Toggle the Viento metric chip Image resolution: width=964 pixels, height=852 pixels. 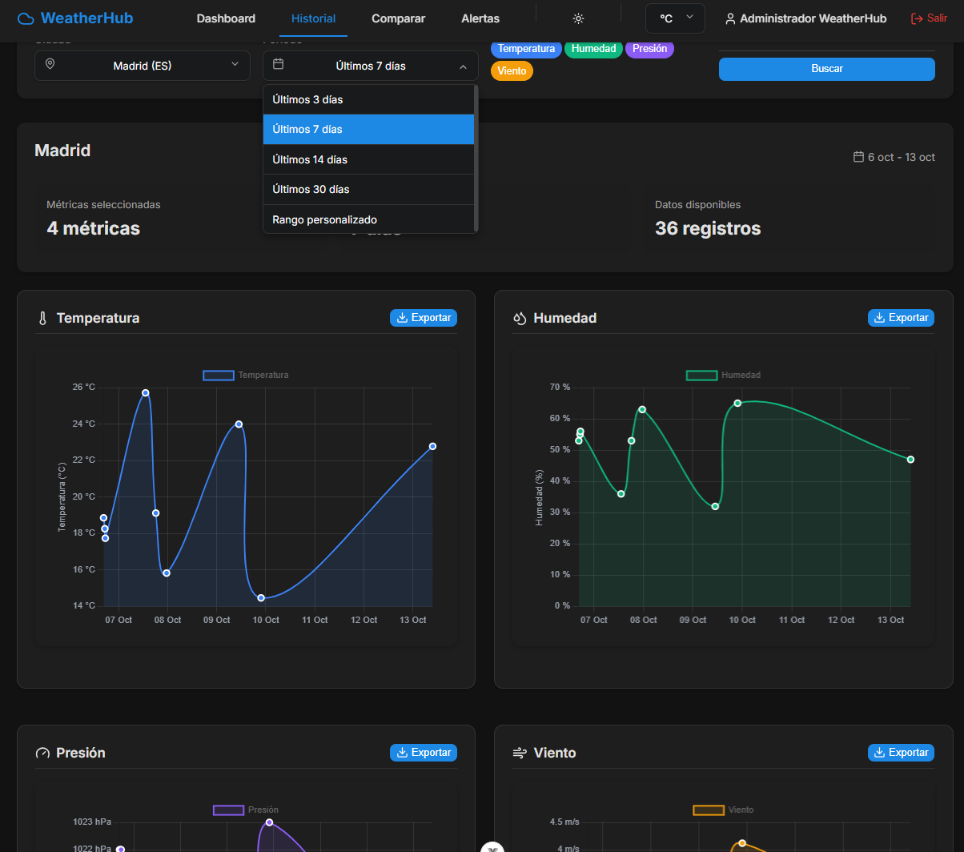click(512, 71)
